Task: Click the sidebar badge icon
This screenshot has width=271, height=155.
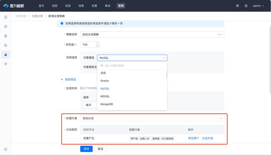Action: [x=6, y=36]
